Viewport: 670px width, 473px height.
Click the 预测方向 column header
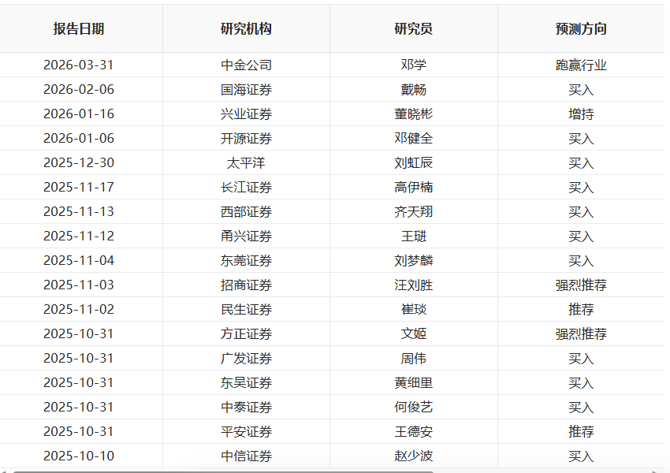click(x=581, y=28)
